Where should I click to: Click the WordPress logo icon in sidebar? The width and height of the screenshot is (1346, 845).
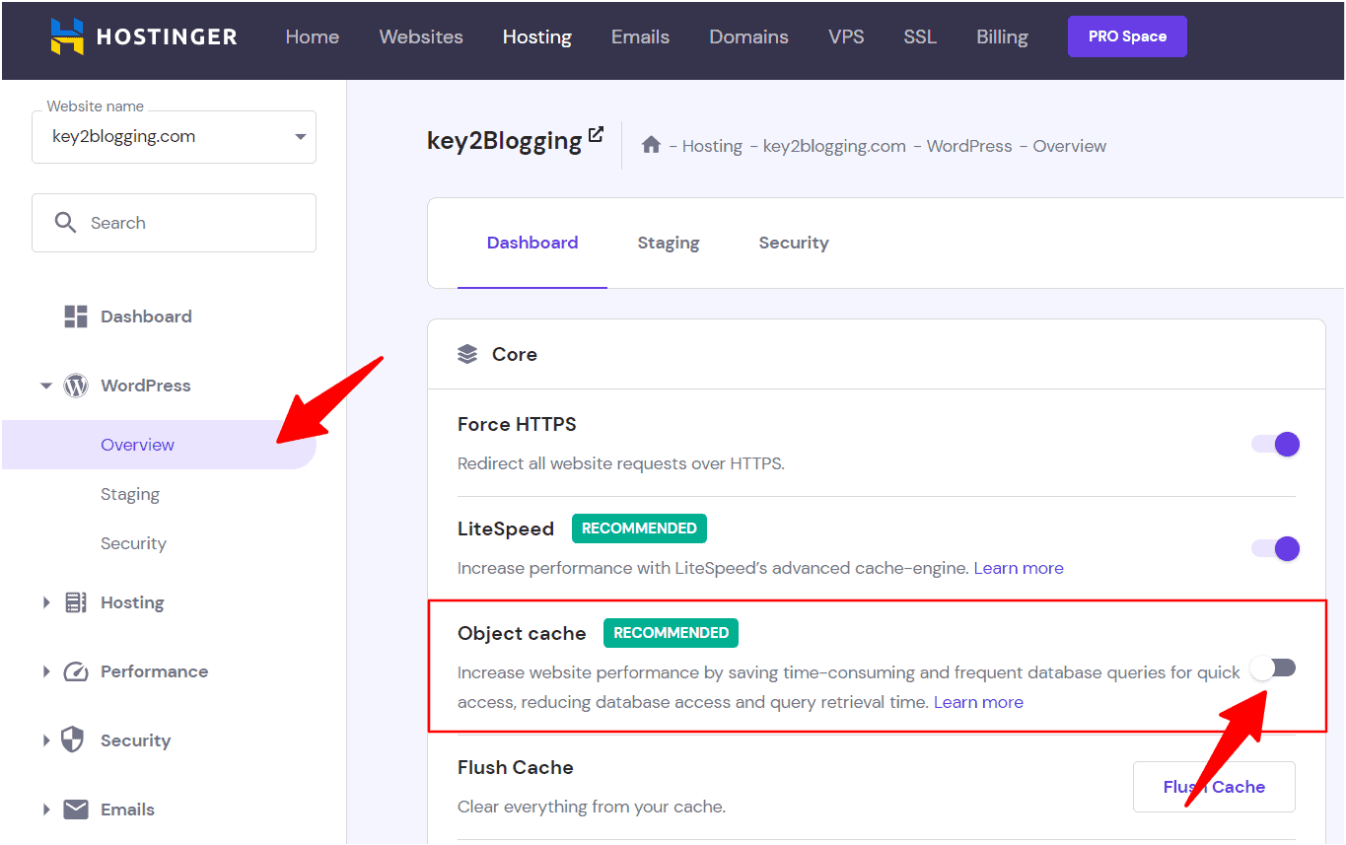click(x=76, y=386)
